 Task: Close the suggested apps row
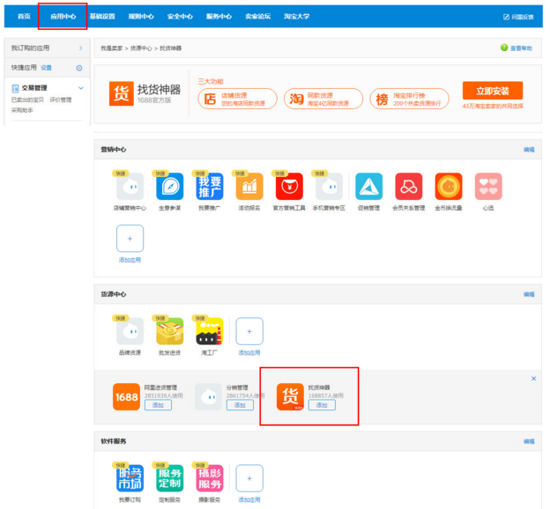pyautogui.click(x=533, y=379)
